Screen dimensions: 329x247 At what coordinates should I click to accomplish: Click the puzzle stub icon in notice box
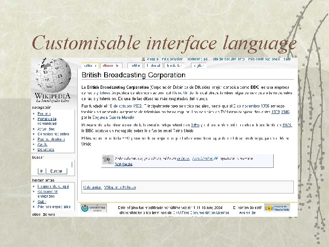108,160
